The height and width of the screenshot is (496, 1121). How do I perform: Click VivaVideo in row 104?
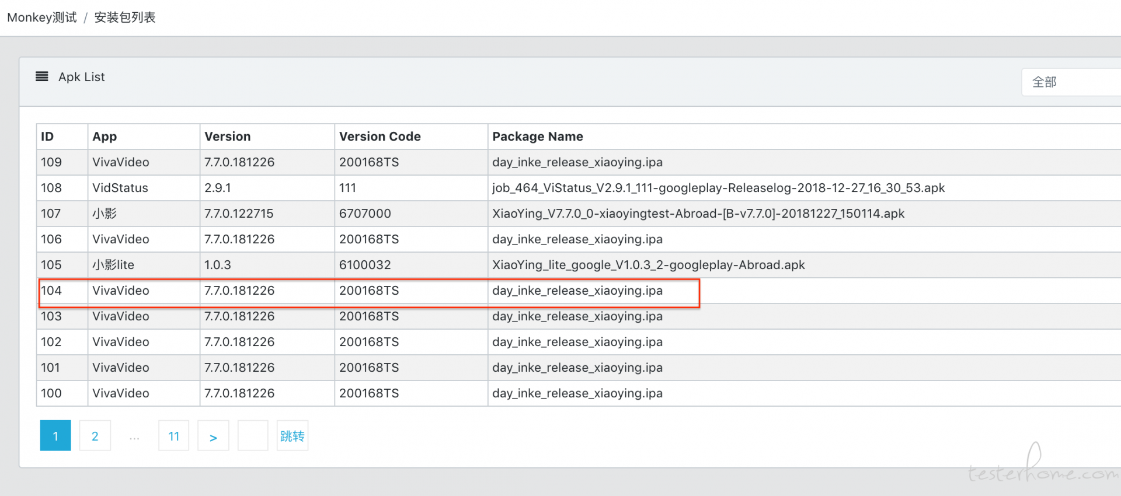click(x=121, y=291)
